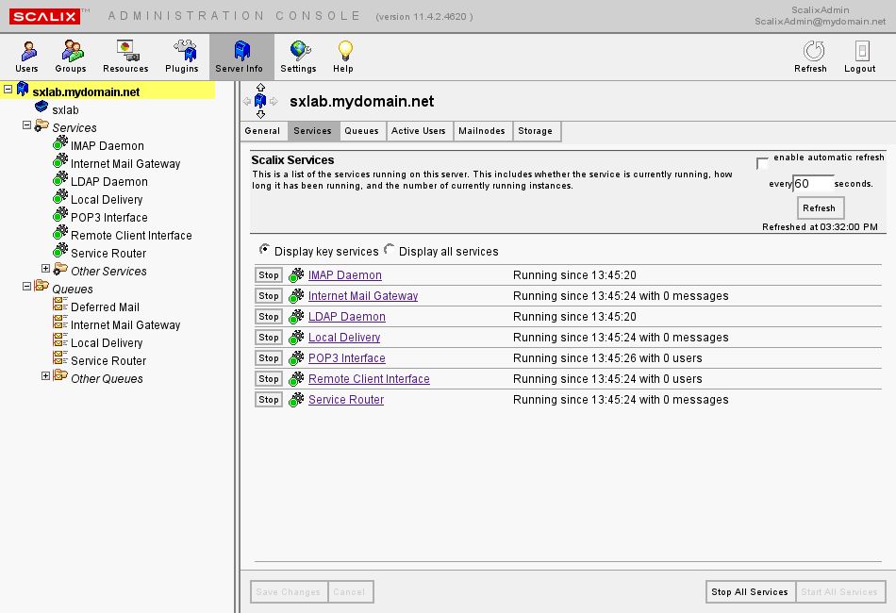
Task: Open the Resources toolbar icon
Action: click(125, 57)
